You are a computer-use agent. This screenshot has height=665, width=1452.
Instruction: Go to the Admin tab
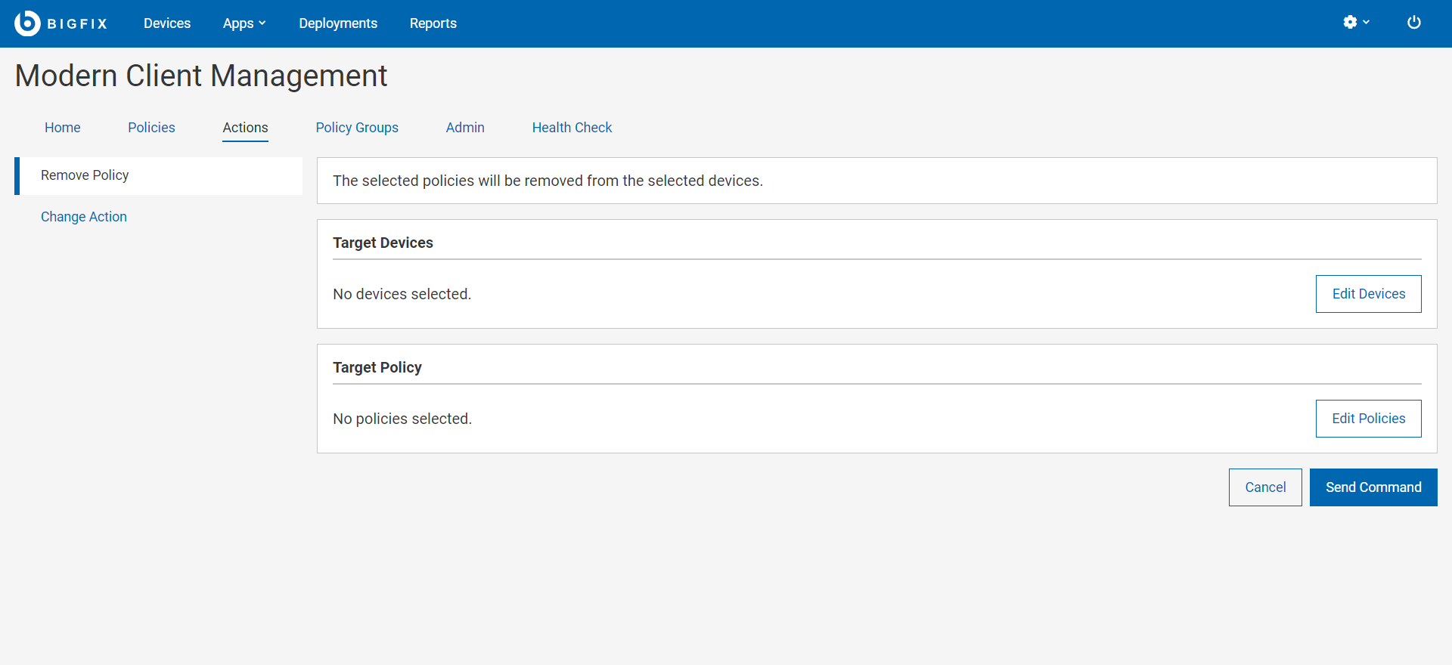[465, 128]
